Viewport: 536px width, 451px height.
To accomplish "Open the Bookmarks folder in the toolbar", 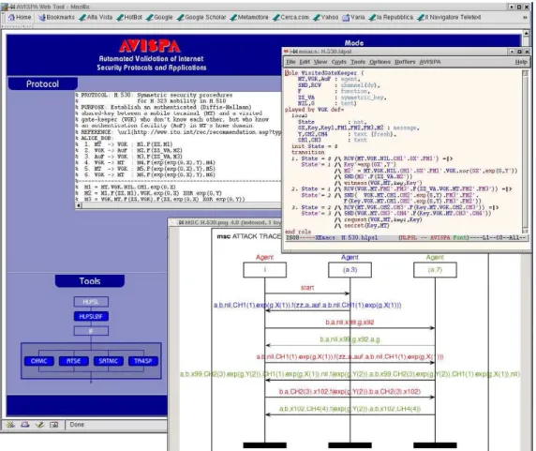I will (56, 17).
